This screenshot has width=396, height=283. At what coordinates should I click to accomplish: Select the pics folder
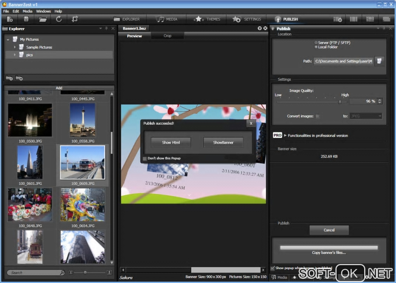click(x=30, y=55)
